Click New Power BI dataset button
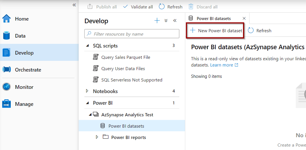Screen dimensions: 306x150 point(216,31)
